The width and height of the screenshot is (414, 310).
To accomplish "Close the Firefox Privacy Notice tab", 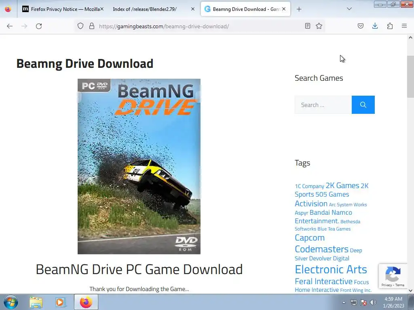I will [102, 9].
